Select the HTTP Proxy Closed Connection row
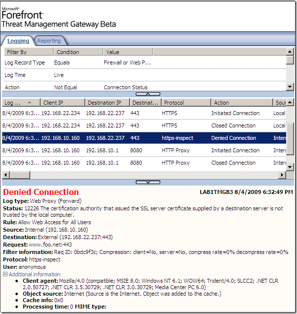Image resolution: width=297 pixels, height=314 pixels. point(144,163)
